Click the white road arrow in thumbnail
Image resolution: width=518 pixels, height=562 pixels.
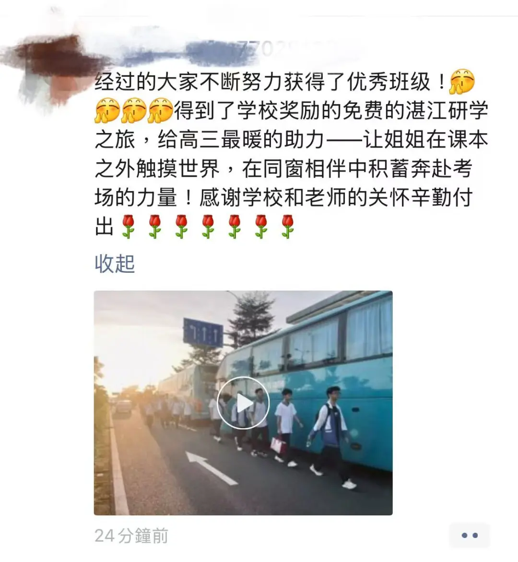211,468
